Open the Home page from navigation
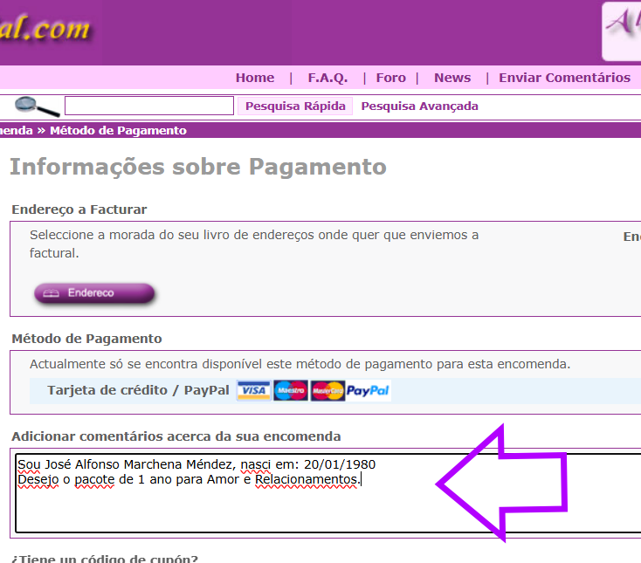This screenshot has width=641, height=563. 254,78
